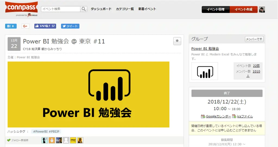Screen dimensions: 278x147
Task: Click the Google calendar icon
Action: [x=203, y=116]
